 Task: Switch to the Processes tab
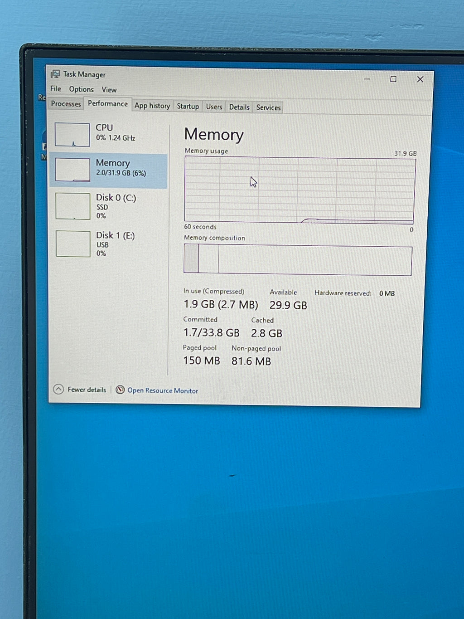tap(66, 103)
